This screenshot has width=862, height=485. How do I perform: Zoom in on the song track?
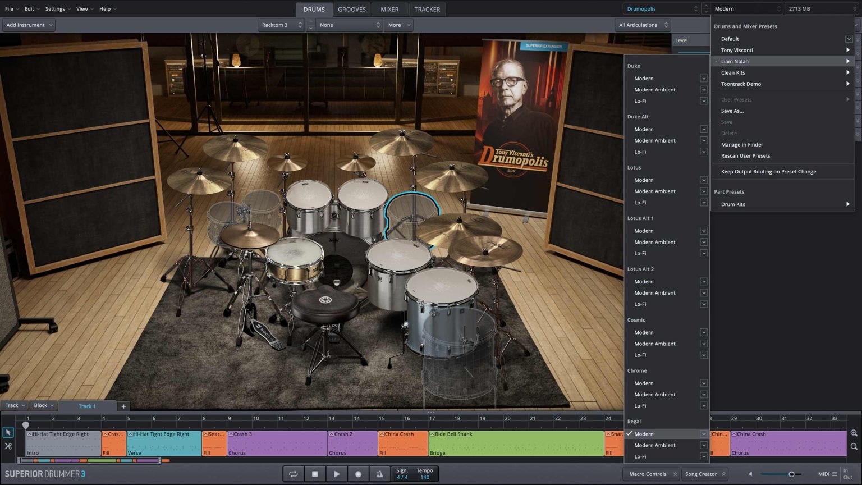[854, 433]
